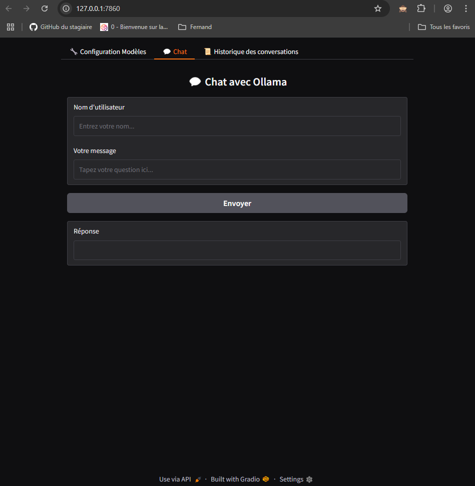Viewport: 475px width, 486px height.
Task: Select the Chat tab
Action: click(175, 51)
